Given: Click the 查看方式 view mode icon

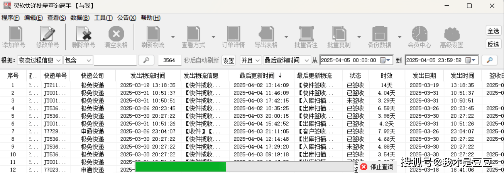Looking at the screenshot, I should pyautogui.click(x=193, y=34).
